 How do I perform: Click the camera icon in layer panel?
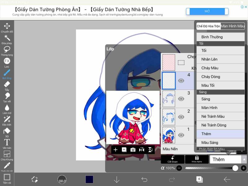133,150
